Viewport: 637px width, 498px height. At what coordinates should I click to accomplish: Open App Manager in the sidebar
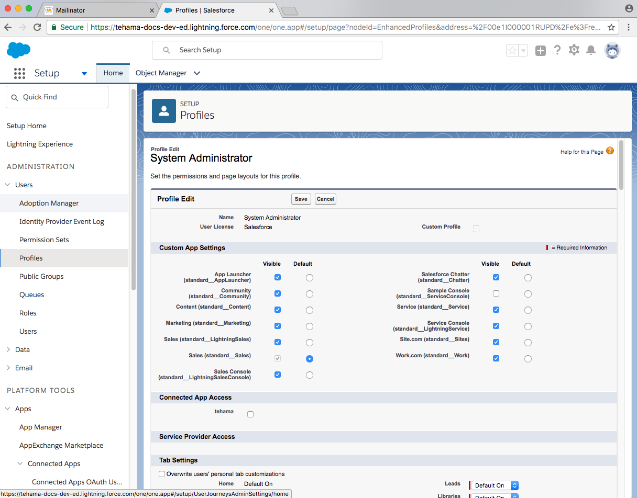(41, 427)
